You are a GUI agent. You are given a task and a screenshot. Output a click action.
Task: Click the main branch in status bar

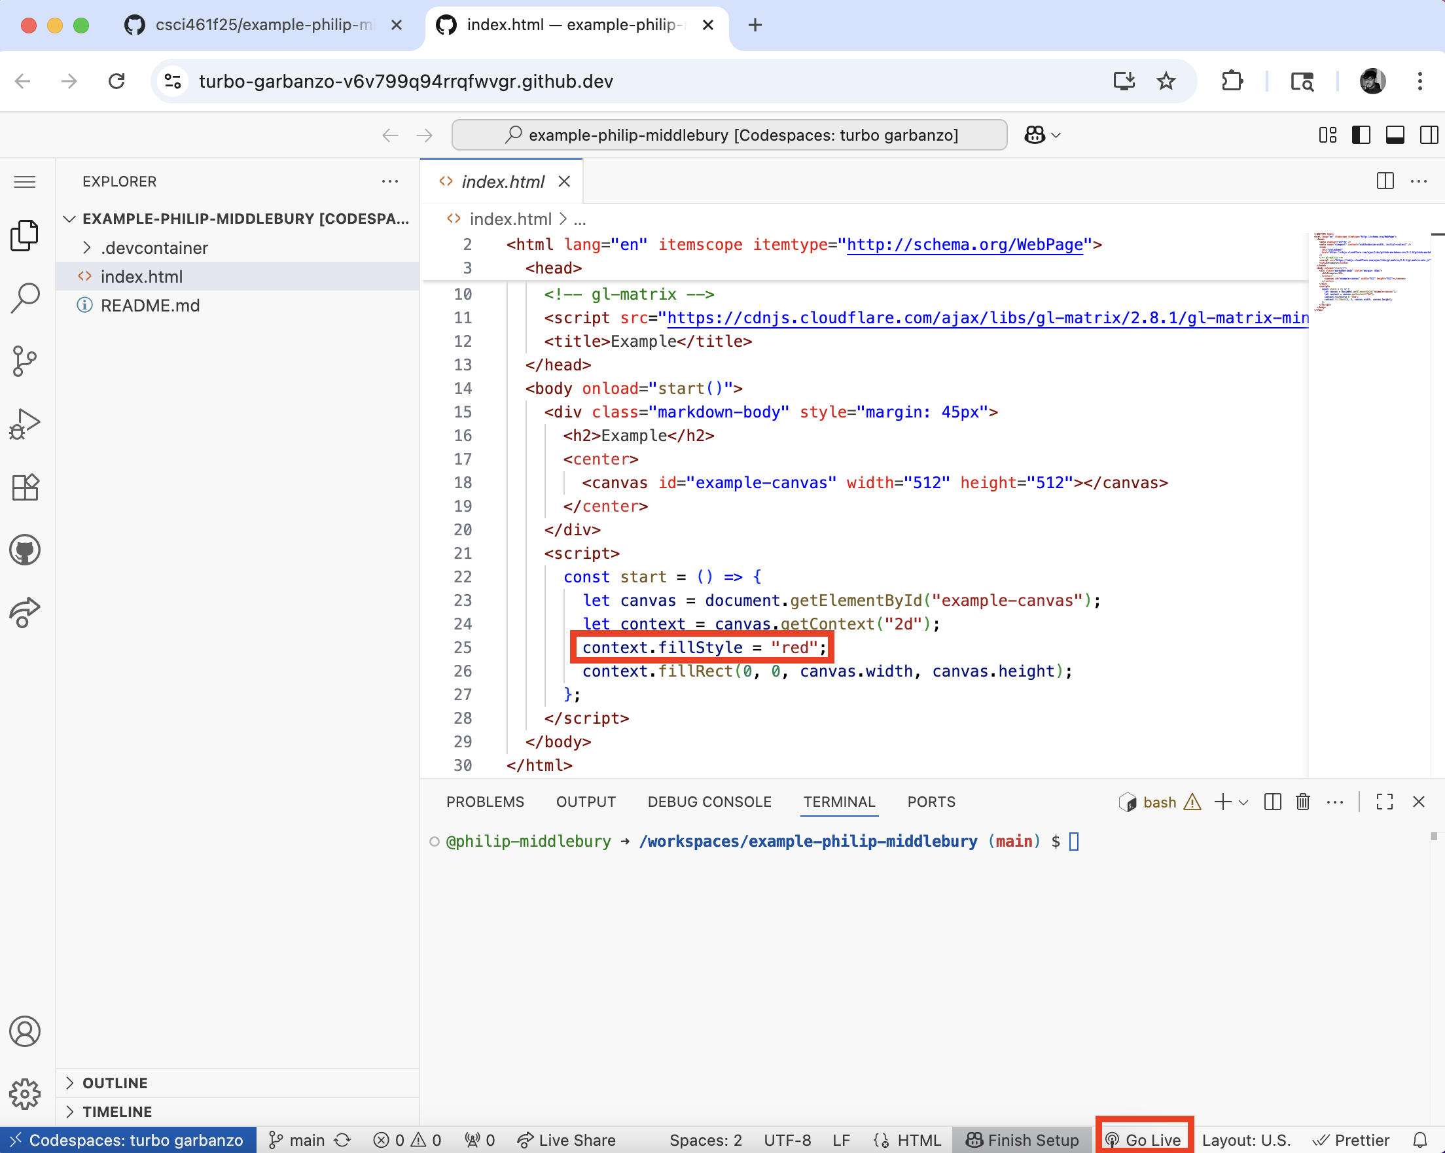tap(296, 1140)
